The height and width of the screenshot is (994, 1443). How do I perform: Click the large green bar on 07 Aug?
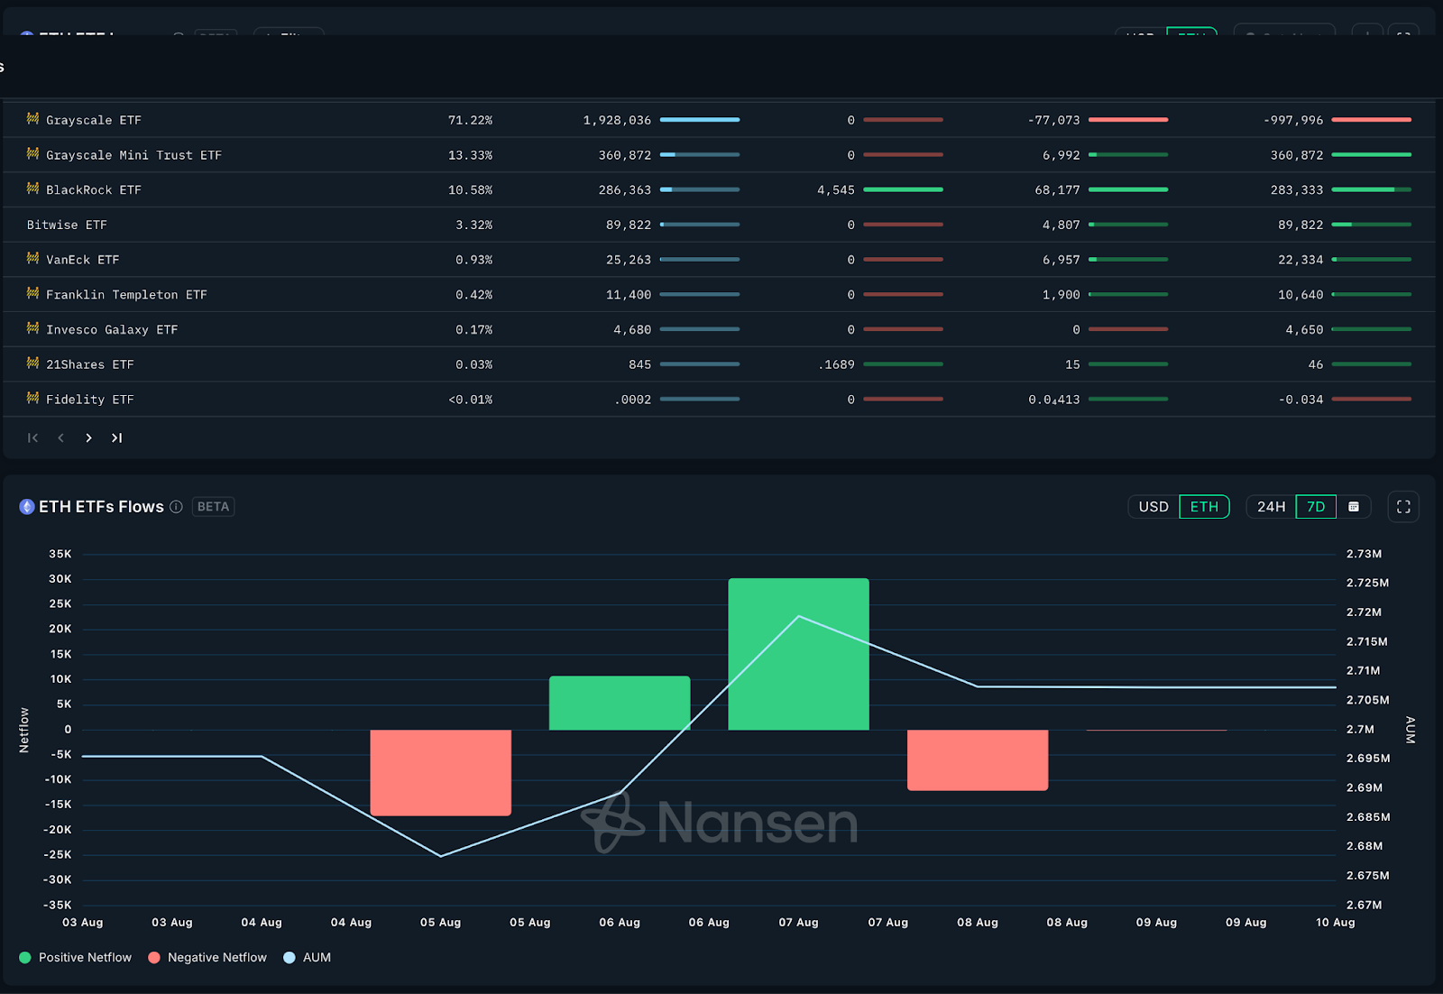click(x=799, y=654)
